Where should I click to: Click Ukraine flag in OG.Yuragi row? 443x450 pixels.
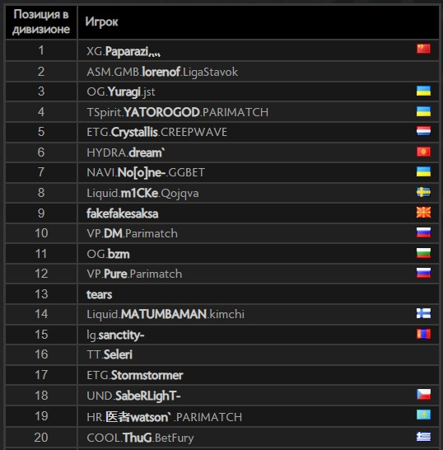click(x=423, y=91)
